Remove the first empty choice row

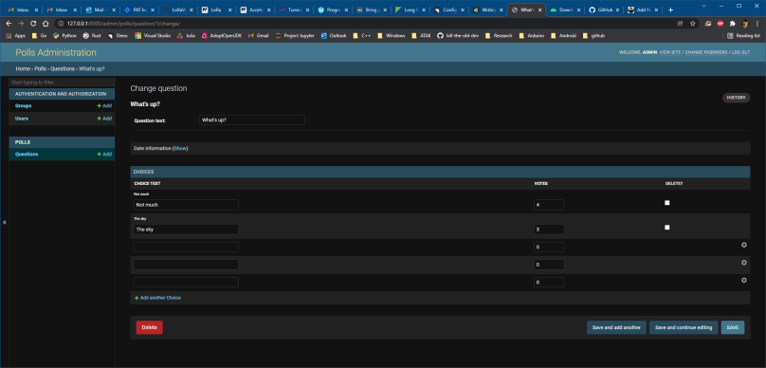744,245
